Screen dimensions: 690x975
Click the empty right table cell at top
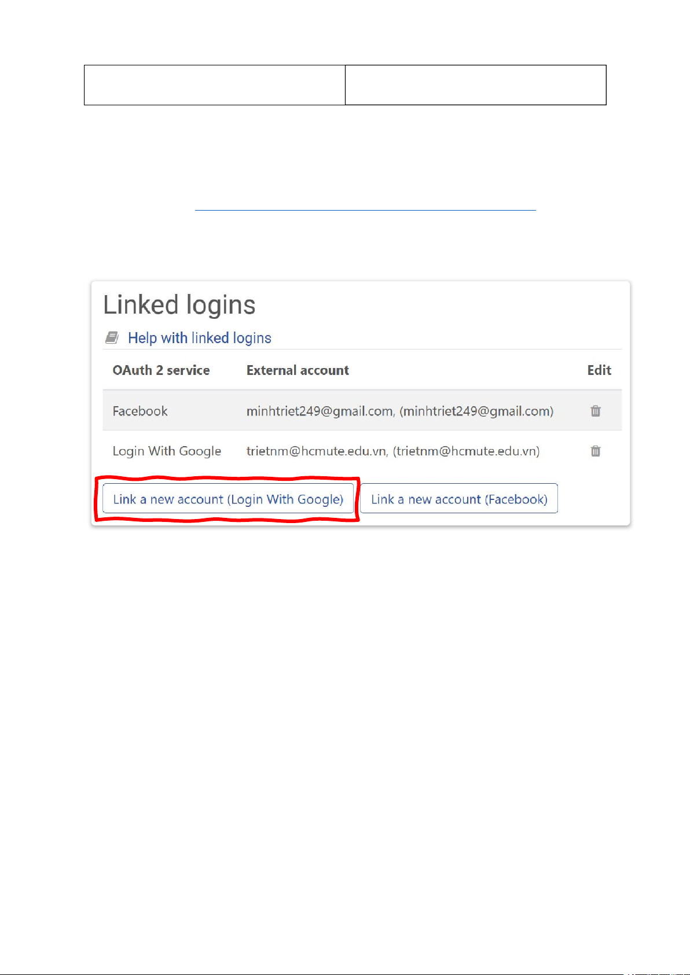pyautogui.click(x=475, y=85)
